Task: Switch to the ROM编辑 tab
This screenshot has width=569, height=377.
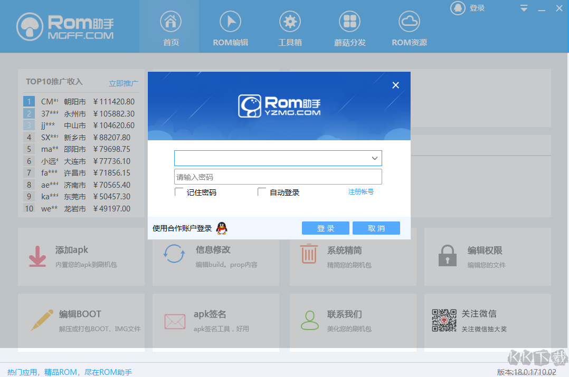Action: click(x=231, y=28)
